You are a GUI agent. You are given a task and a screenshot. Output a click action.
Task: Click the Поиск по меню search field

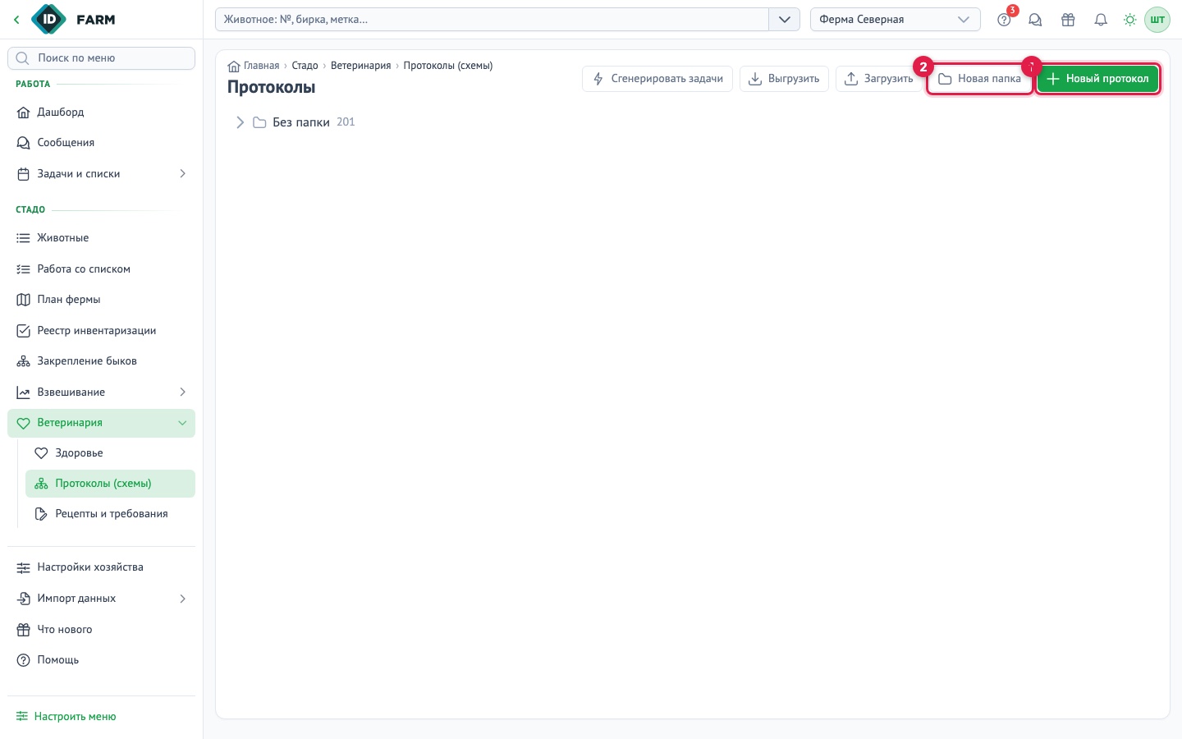pos(101,58)
